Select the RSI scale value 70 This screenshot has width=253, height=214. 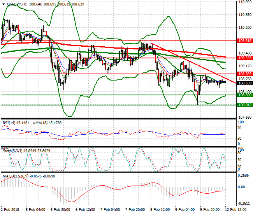pos(240,128)
